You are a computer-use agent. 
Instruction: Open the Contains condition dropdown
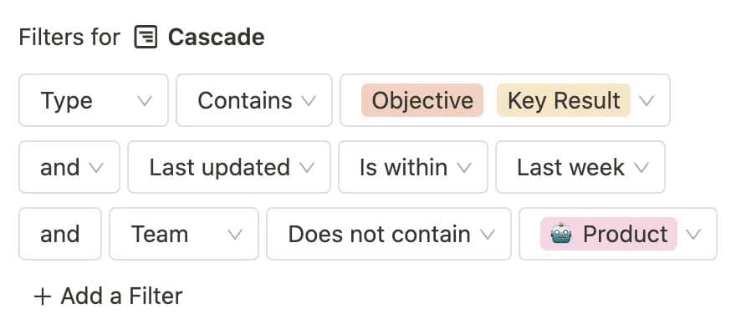point(254,101)
